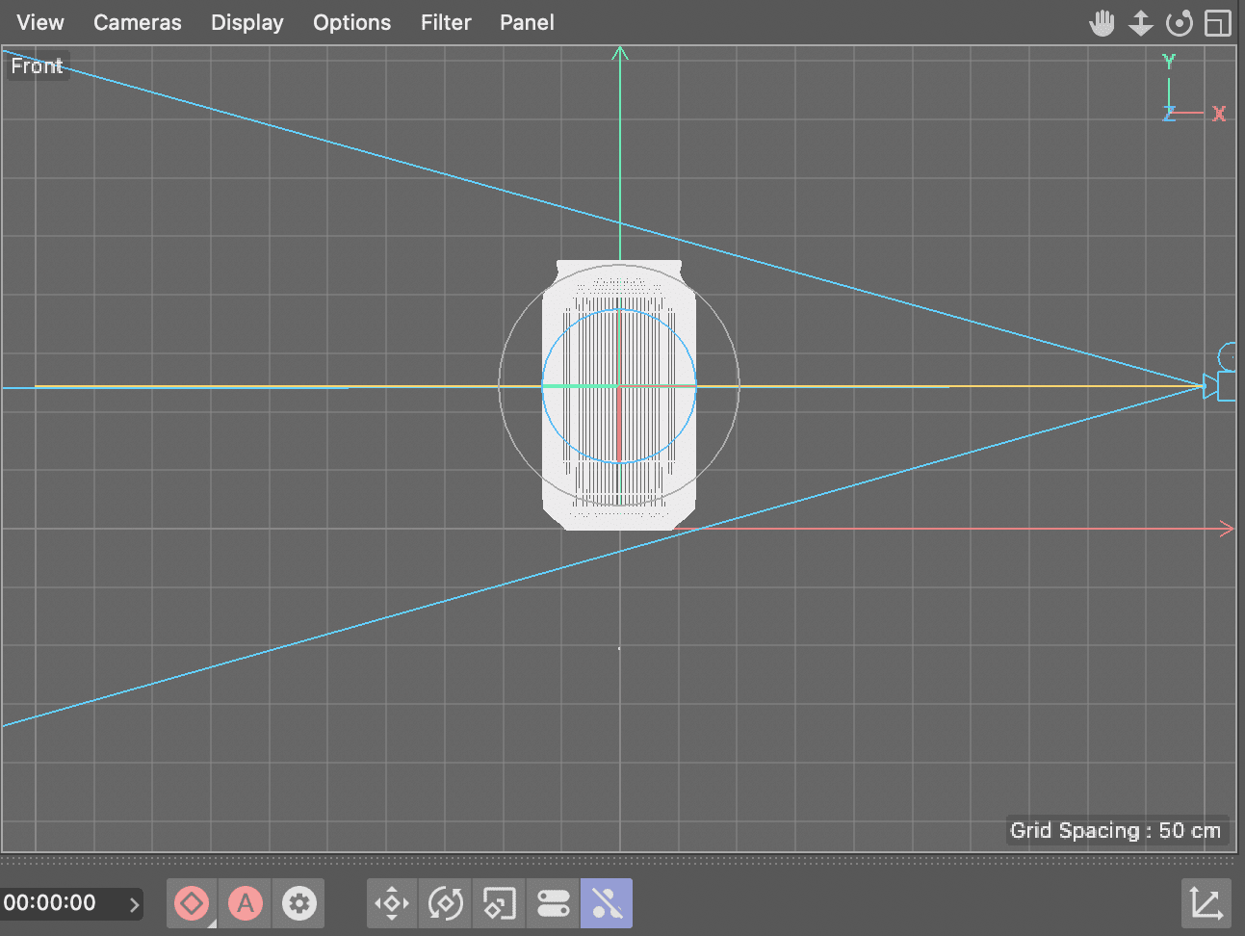Open keyframe settings gear icon

299,903
